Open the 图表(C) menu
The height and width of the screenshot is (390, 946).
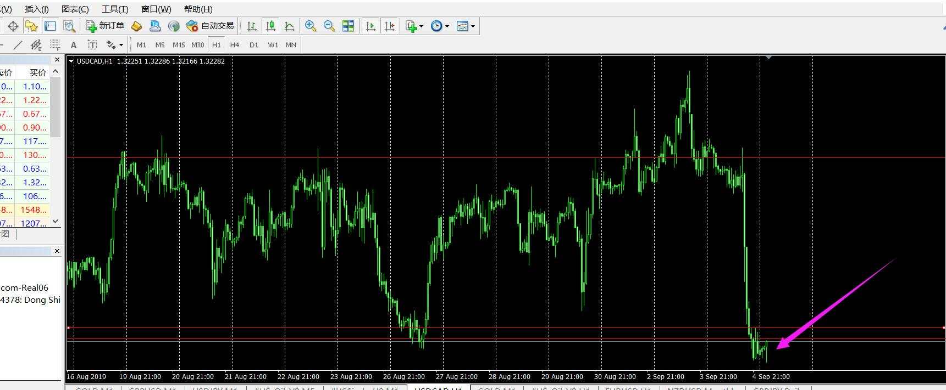coord(75,9)
